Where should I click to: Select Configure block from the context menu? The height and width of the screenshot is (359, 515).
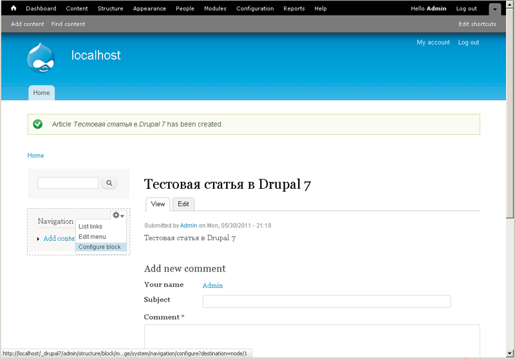[100, 247]
